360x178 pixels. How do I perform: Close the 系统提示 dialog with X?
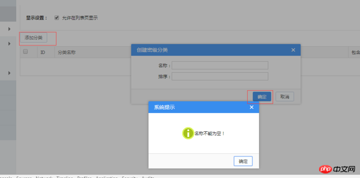click(x=252, y=107)
